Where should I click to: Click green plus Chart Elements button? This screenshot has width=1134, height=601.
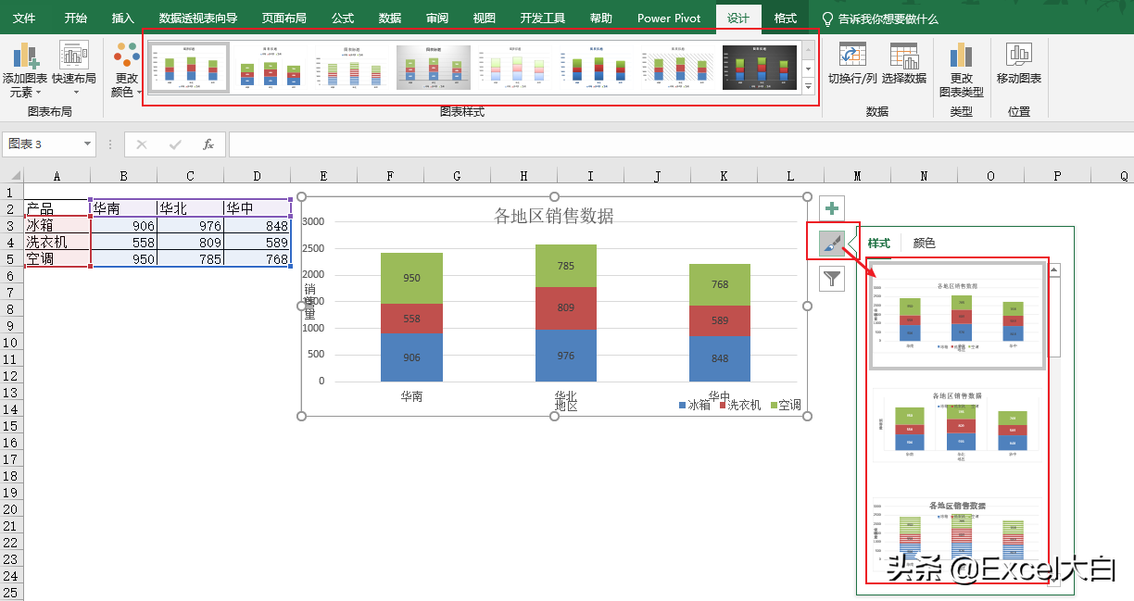pos(832,209)
